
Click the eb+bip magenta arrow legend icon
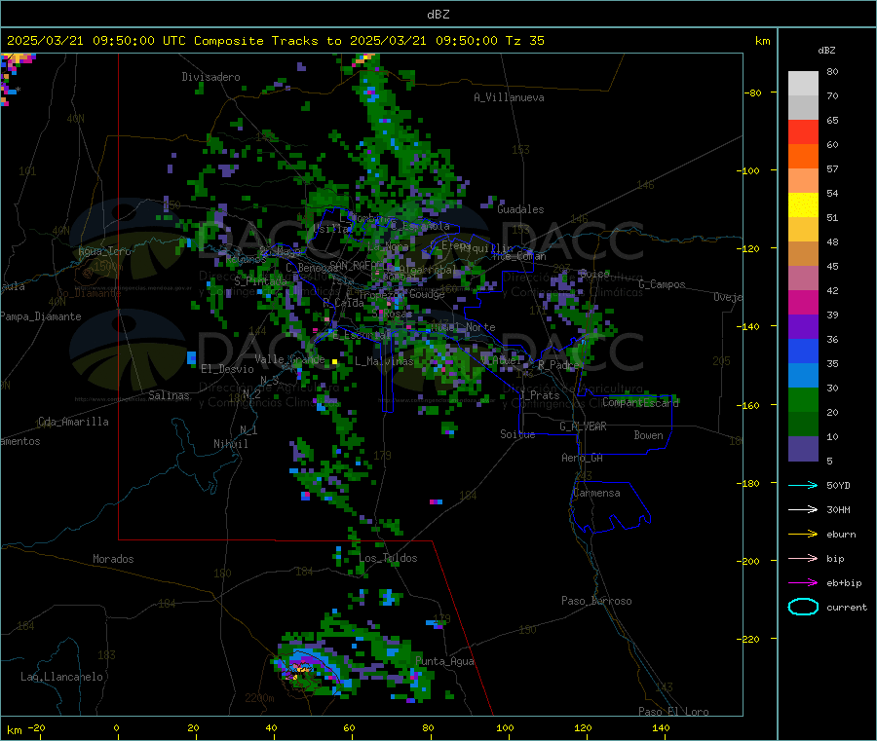point(803,583)
